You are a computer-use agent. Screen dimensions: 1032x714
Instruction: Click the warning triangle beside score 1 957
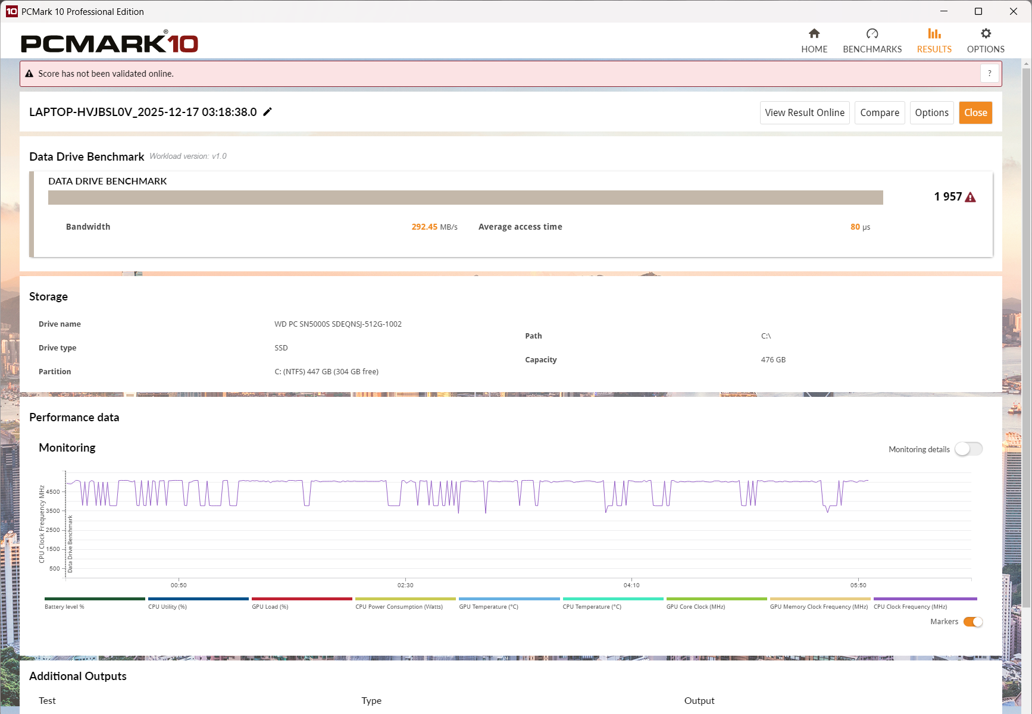click(x=970, y=197)
